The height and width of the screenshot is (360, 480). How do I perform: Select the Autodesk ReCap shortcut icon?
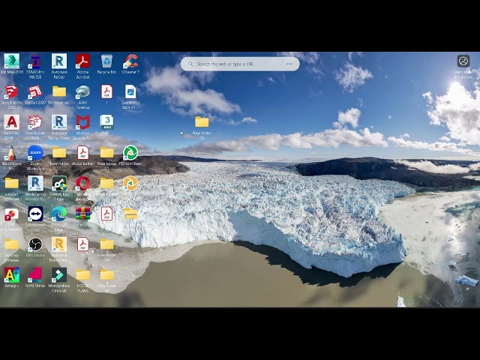(x=59, y=61)
